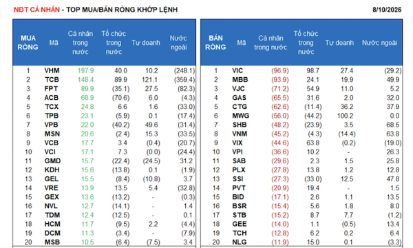
Task: Click the Cá nhân trong nước header in buy table
Action: [x=81, y=43]
